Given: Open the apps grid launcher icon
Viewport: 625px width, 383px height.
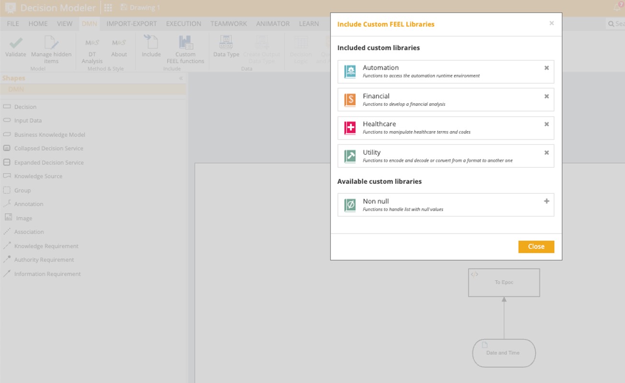Looking at the screenshot, I should click(x=108, y=8).
